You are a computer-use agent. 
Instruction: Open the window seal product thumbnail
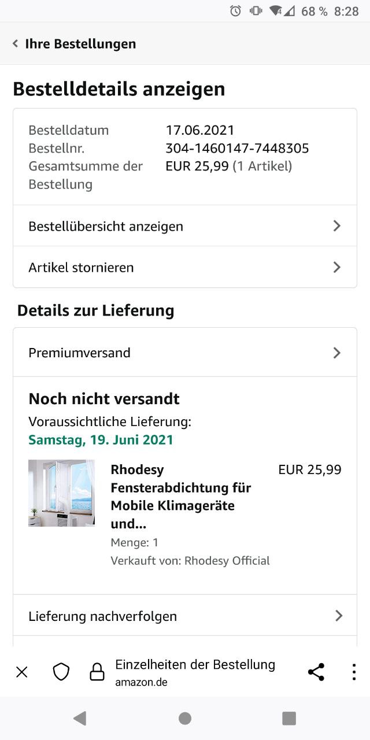pyautogui.click(x=62, y=493)
